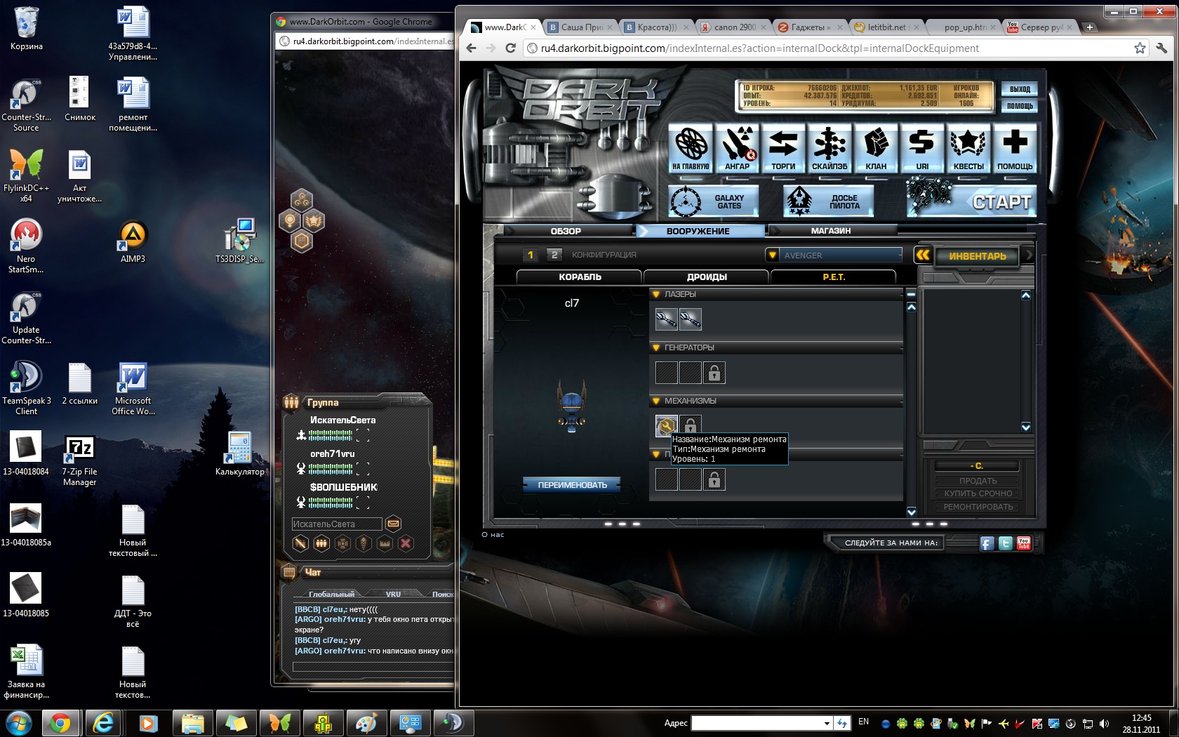Select the ДРОИДЫ tab
1179x737 pixels.
[x=707, y=277]
